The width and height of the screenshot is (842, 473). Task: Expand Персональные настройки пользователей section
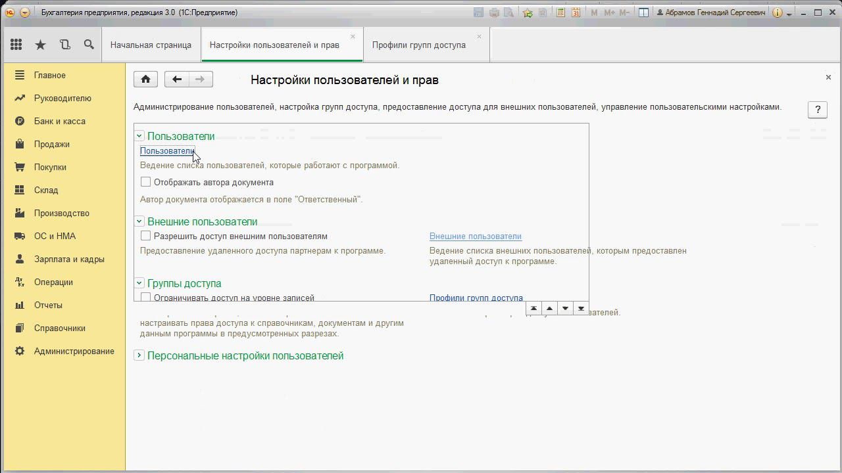[x=139, y=355]
